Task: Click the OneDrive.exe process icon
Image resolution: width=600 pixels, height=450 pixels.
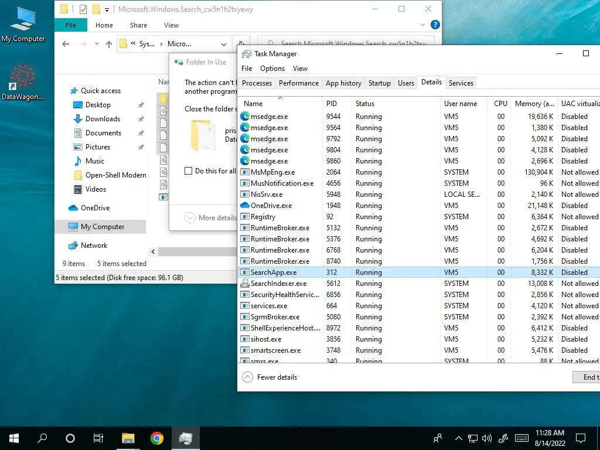Action: click(245, 206)
